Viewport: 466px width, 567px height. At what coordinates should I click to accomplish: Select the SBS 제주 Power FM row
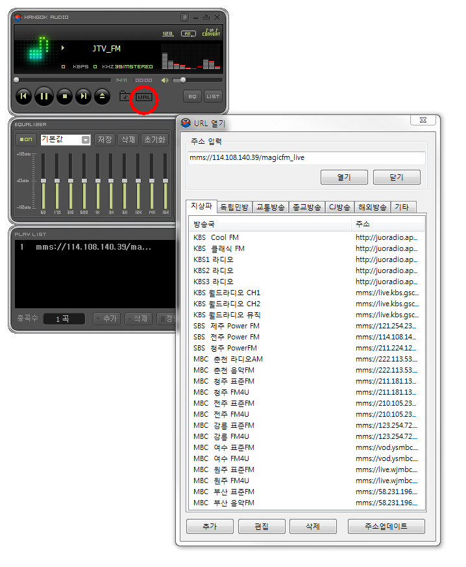[306, 326]
